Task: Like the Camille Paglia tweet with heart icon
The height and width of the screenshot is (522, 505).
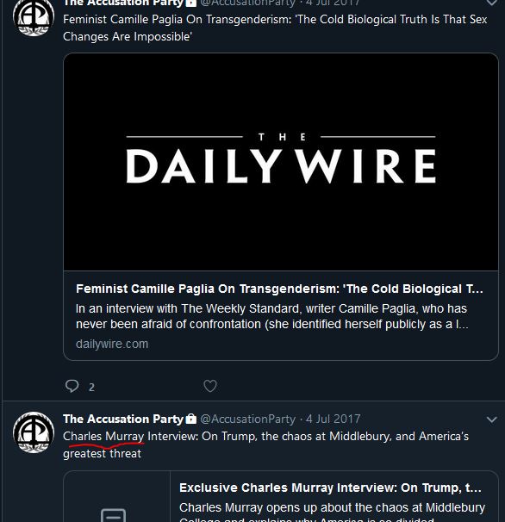Action: (x=210, y=386)
